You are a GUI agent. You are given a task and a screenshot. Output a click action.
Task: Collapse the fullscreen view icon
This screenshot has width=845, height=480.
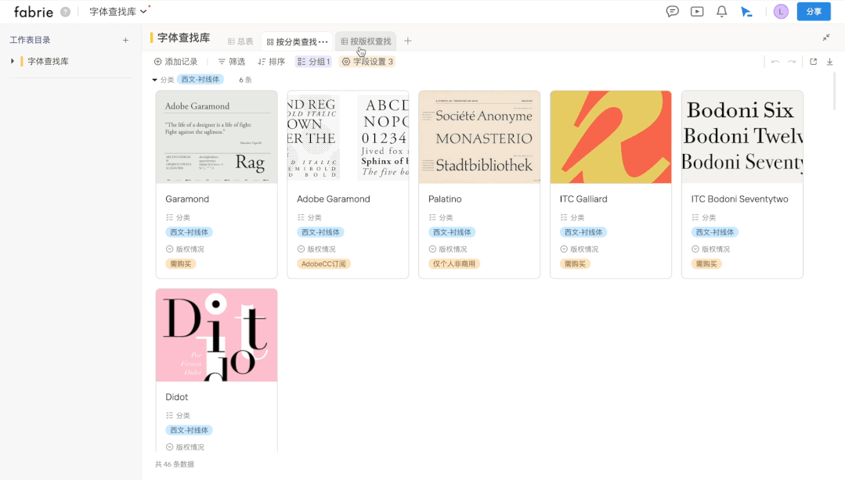click(826, 38)
